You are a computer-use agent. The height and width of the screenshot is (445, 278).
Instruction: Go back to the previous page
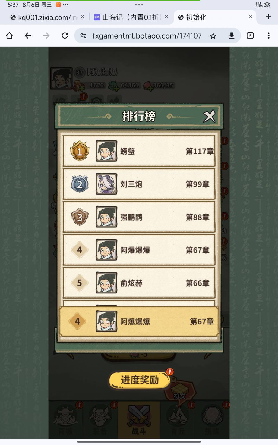tap(28, 36)
